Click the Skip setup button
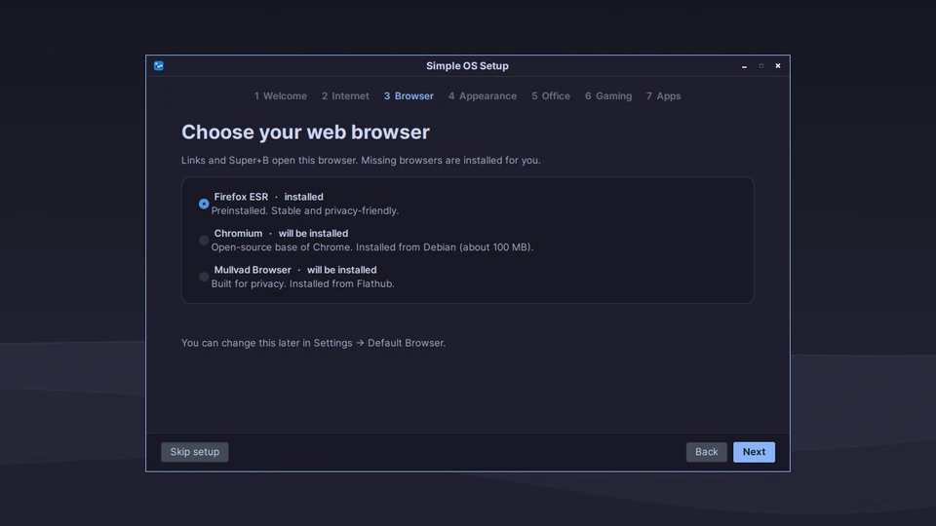The height and width of the screenshot is (526, 936). coord(195,452)
